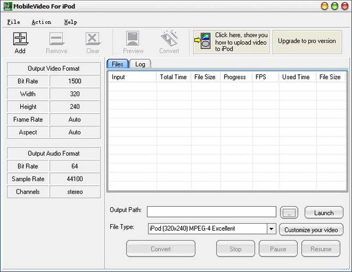The height and width of the screenshot is (272, 352).
Task: Click into the Output Path field
Action: 211,212
